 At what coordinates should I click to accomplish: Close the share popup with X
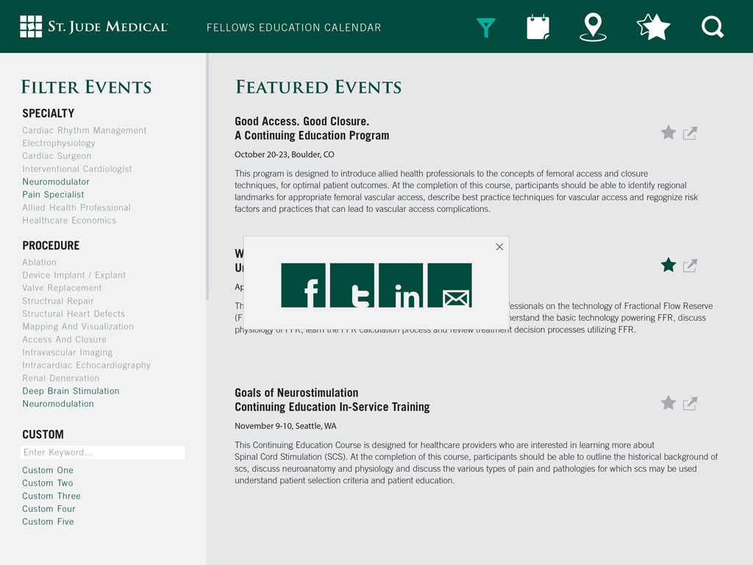pyautogui.click(x=499, y=246)
